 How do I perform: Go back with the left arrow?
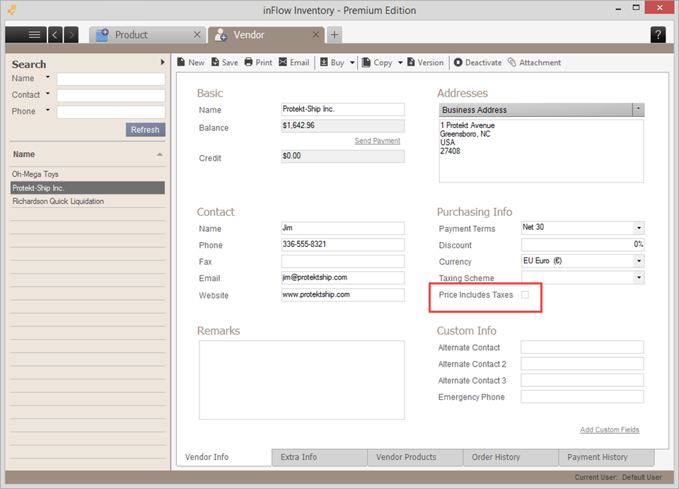(x=55, y=35)
